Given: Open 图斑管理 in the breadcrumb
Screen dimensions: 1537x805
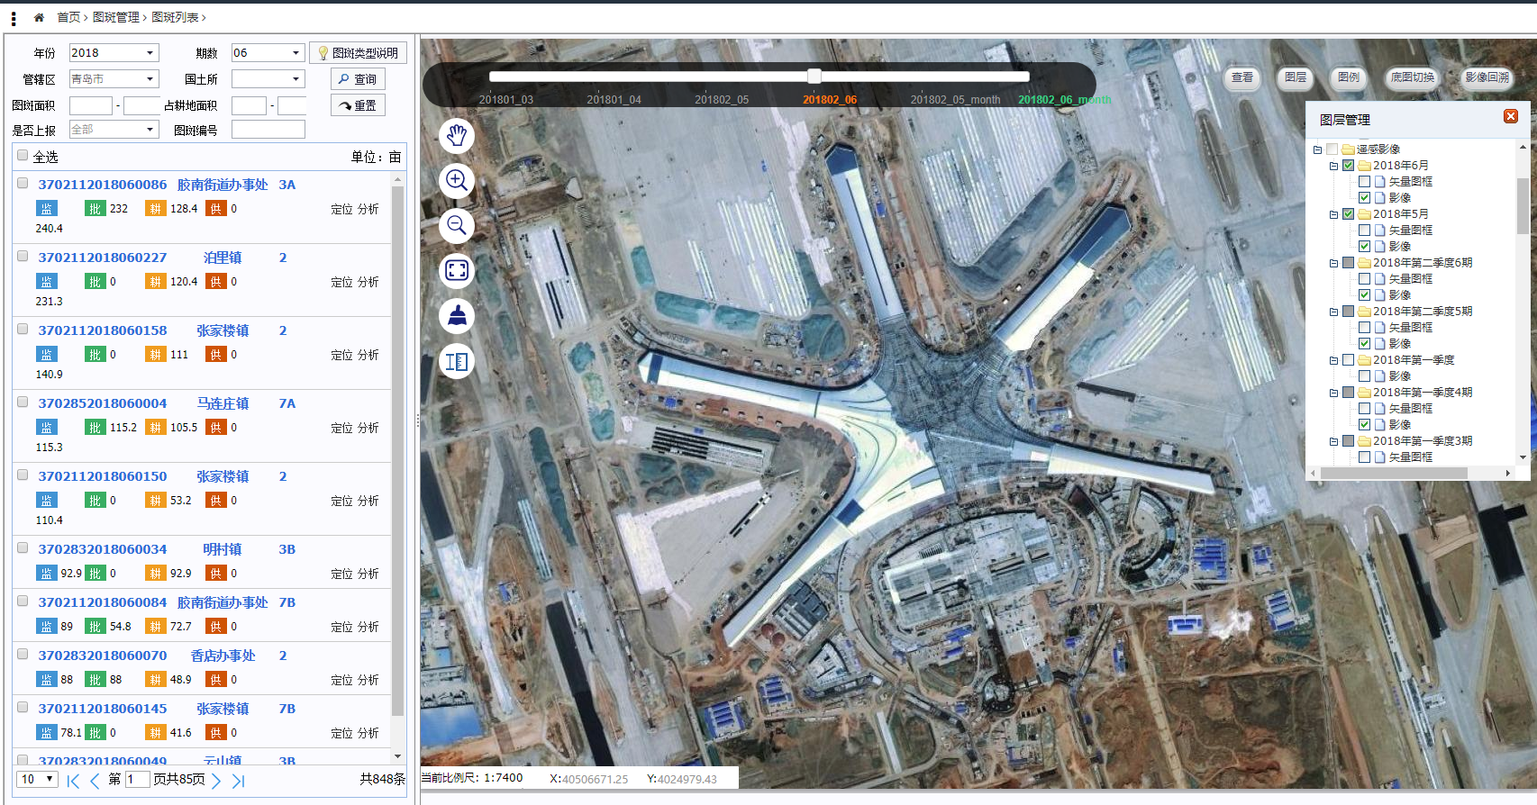Looking at the screenshot, I should (x=116, y=17).
